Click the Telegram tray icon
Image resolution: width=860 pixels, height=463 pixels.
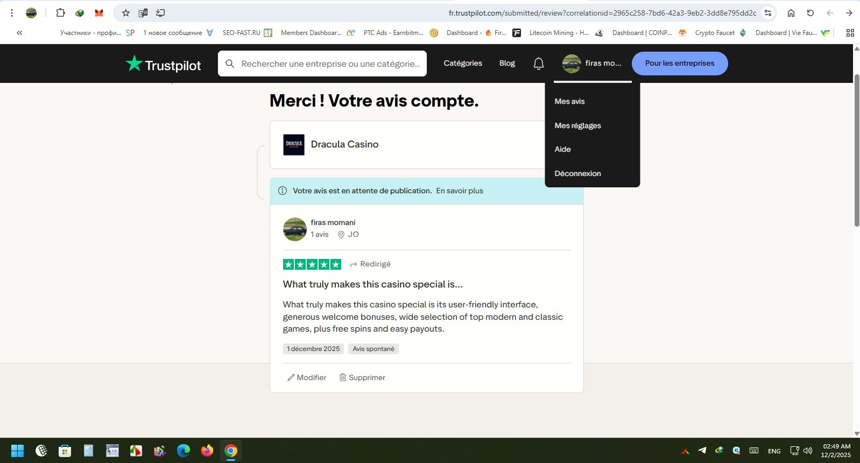coord(702,451)
